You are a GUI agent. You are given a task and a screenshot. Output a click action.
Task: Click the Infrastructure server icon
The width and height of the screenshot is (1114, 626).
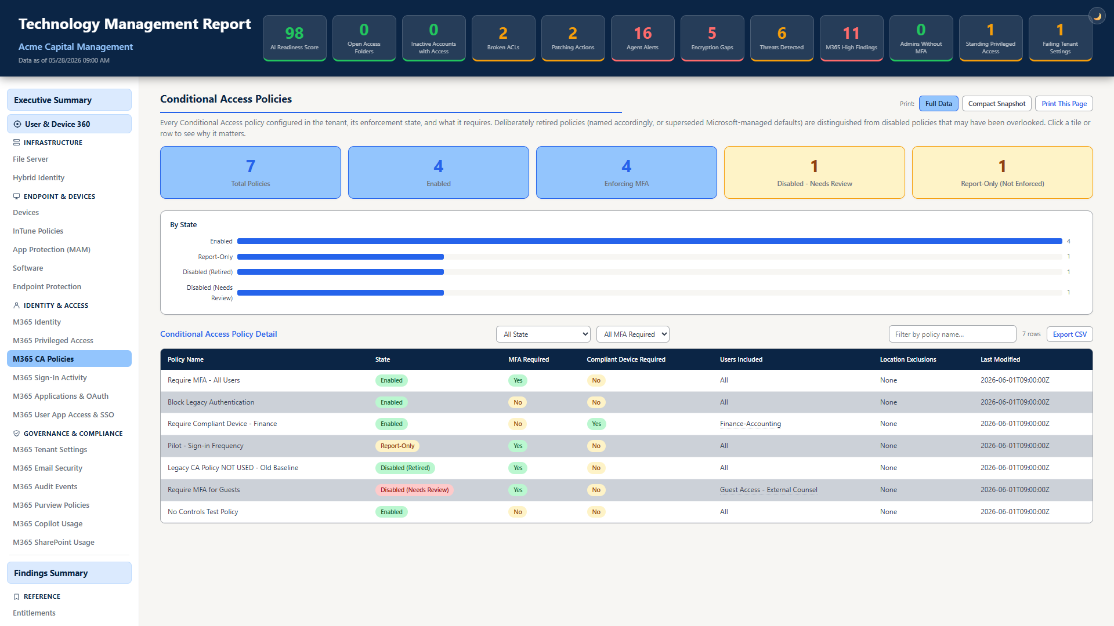coord(16,143)
